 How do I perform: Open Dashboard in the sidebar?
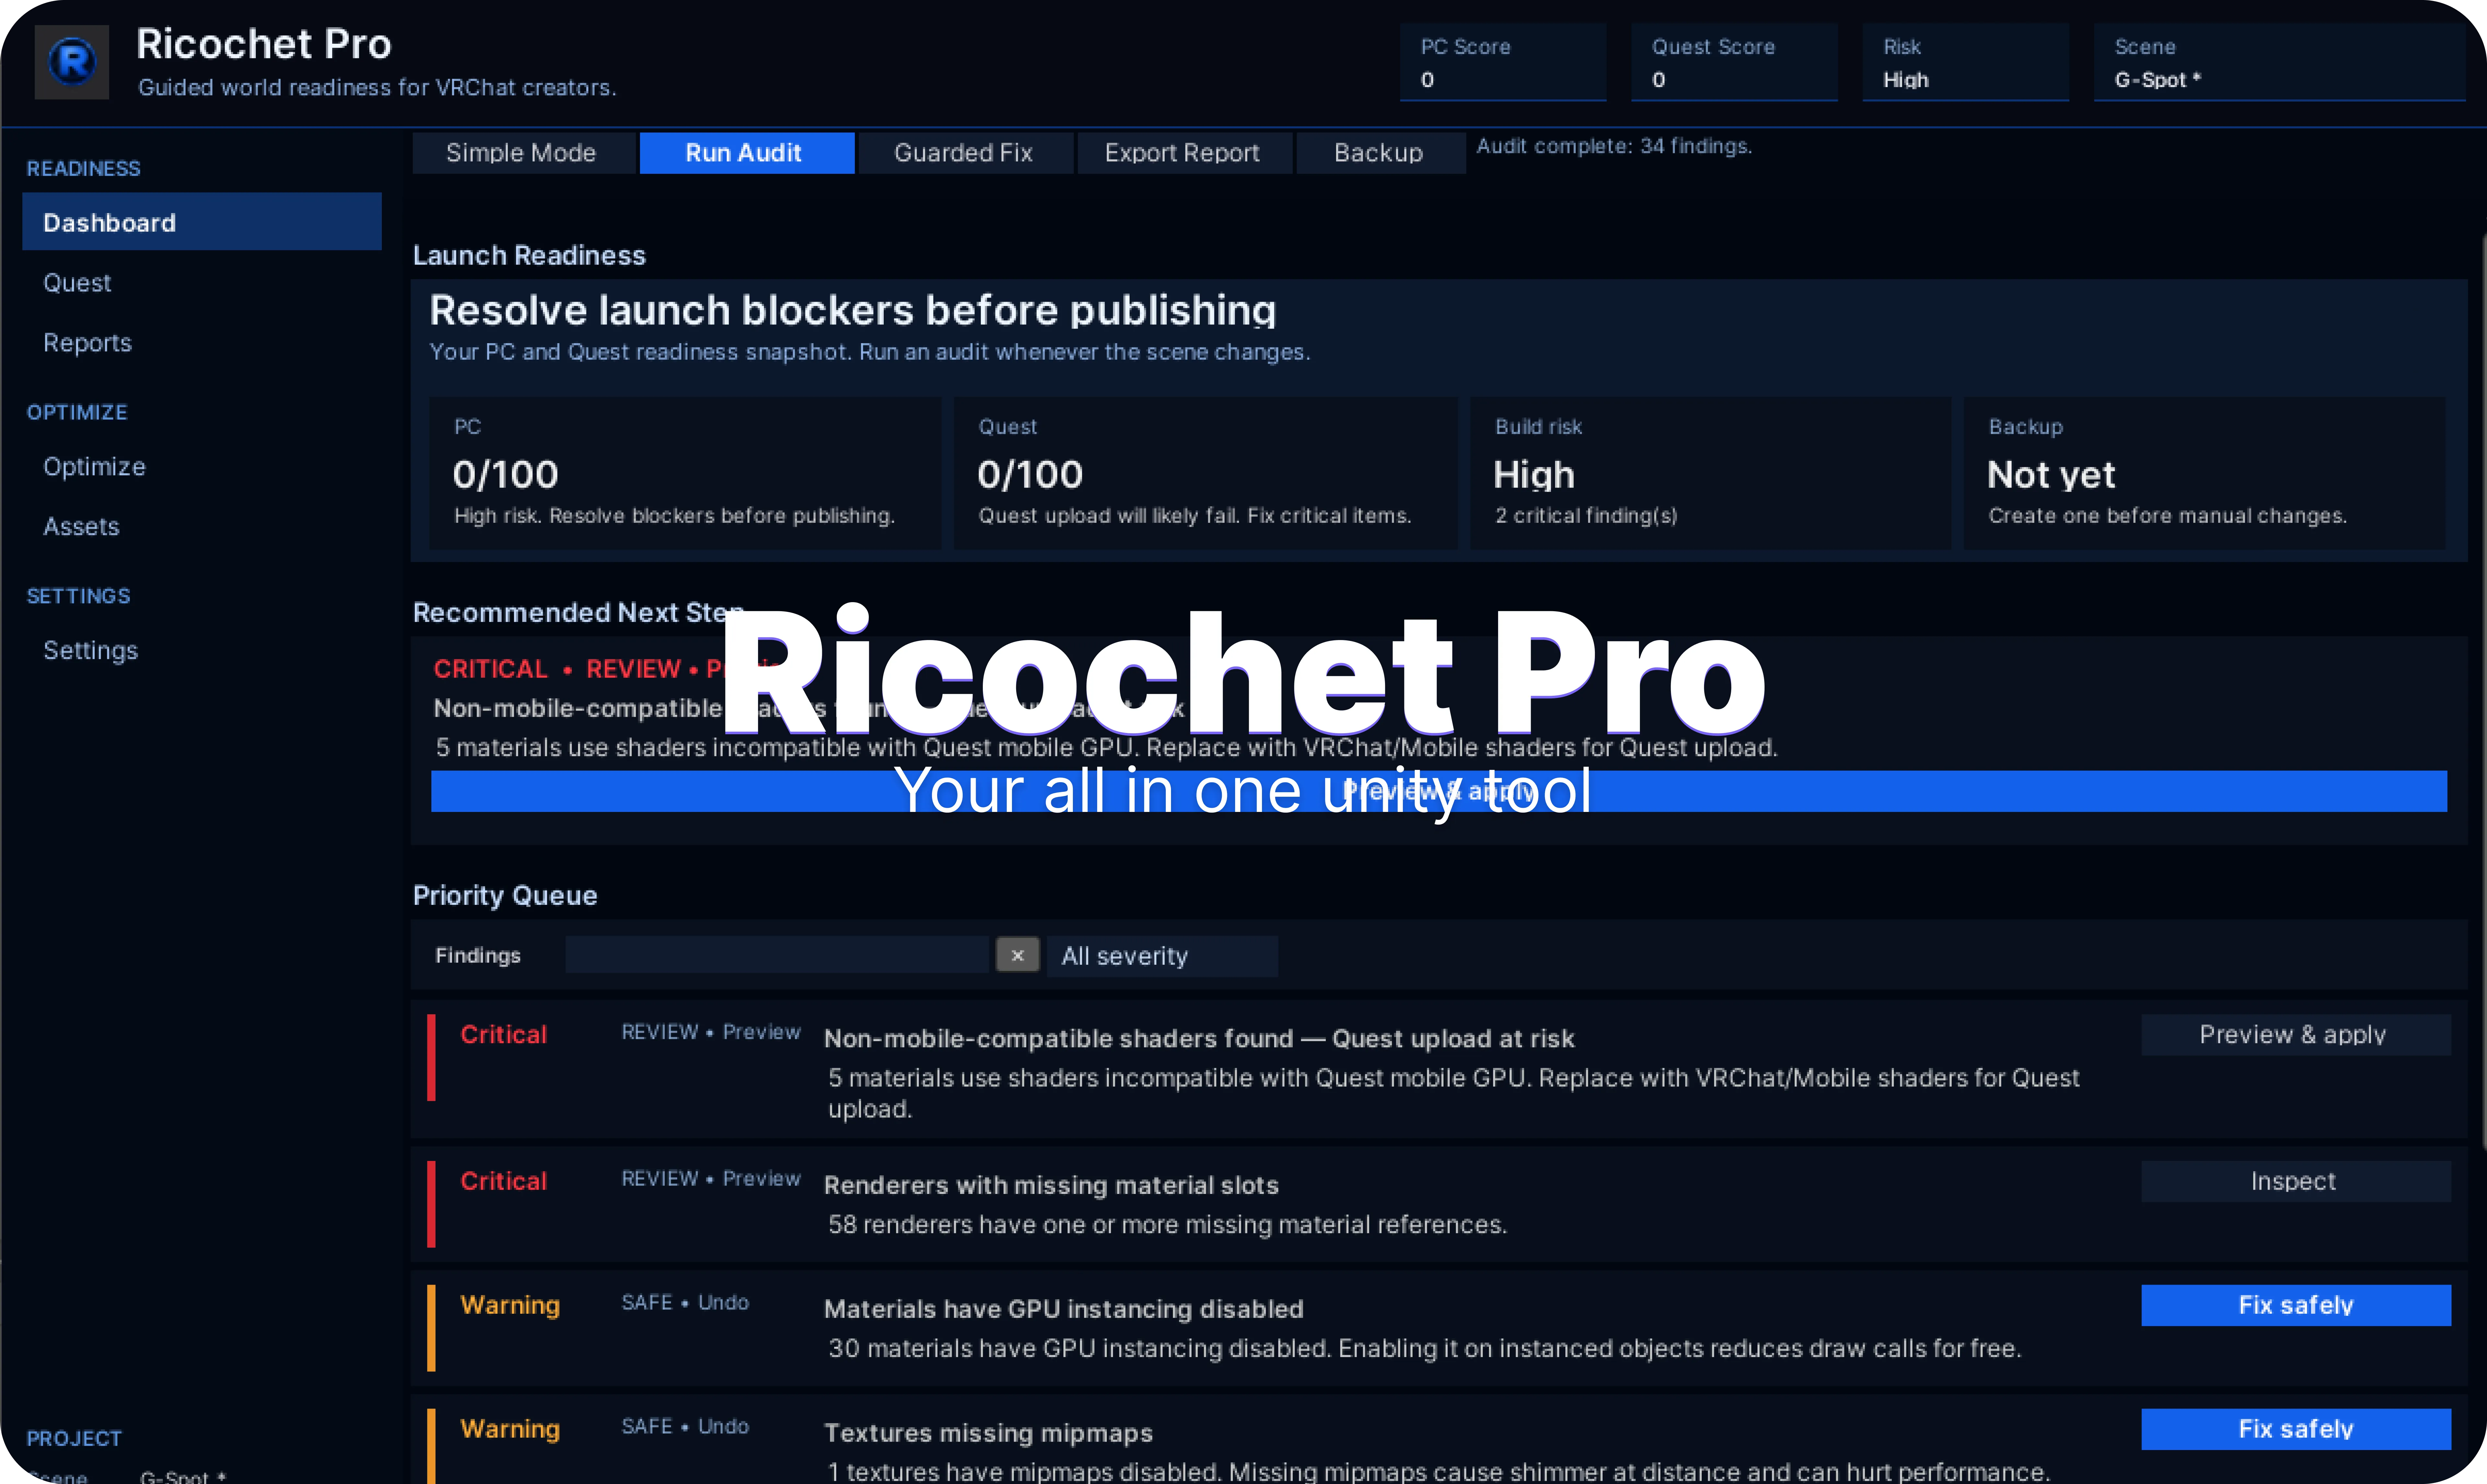point(202,222)
